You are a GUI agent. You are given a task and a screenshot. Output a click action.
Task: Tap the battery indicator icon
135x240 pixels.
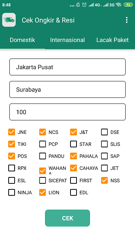tap(128, 5)
